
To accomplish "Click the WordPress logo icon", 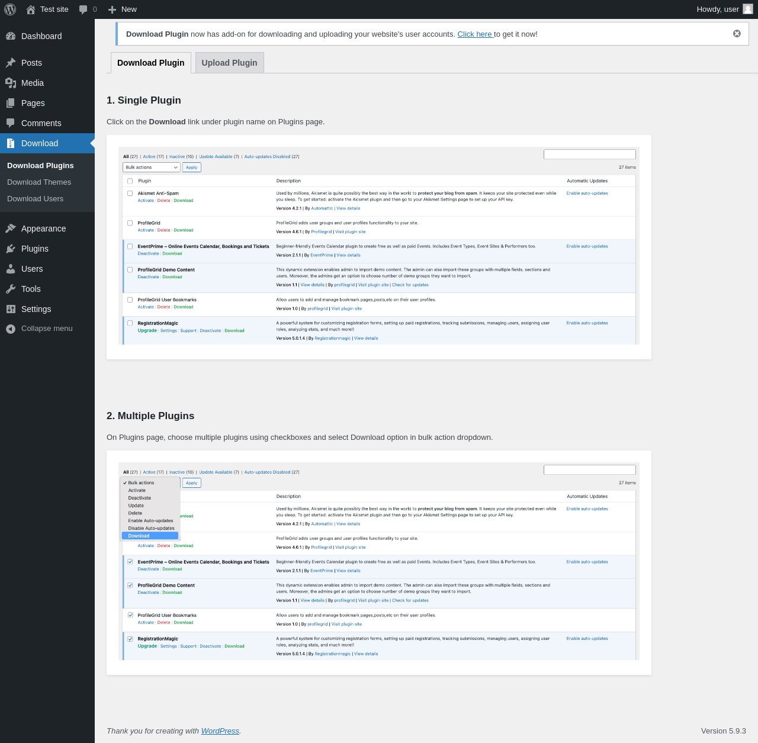I will click(x=10, y=9).
